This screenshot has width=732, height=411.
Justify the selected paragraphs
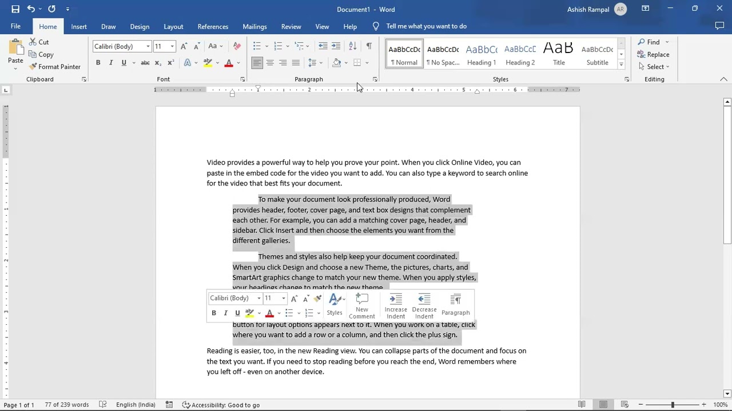point(296,63)
